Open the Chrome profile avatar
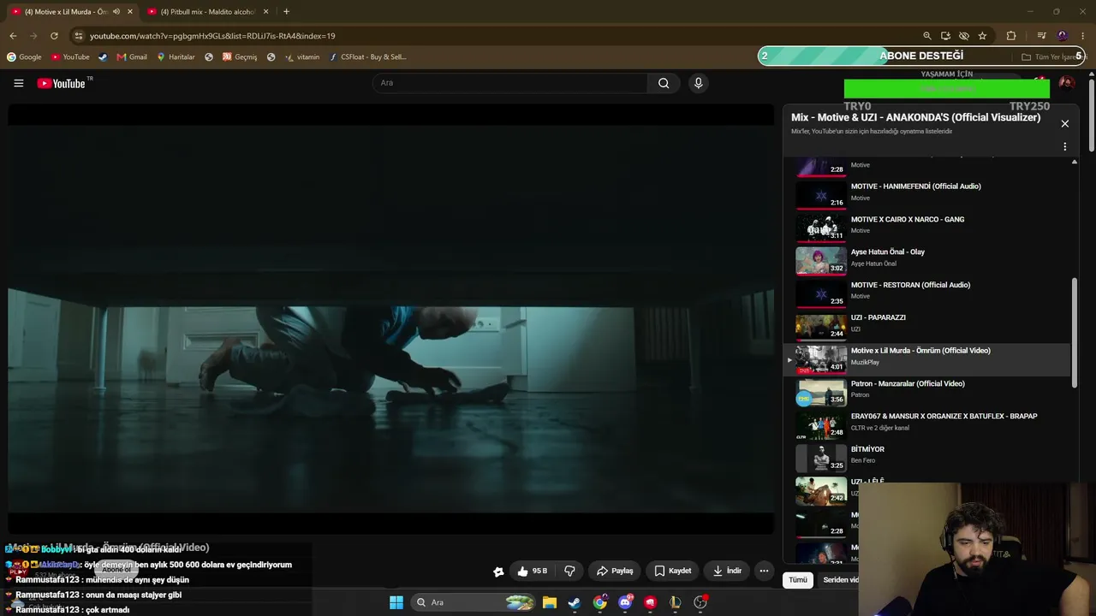The image size is (1096, 616). point(1063,36)
